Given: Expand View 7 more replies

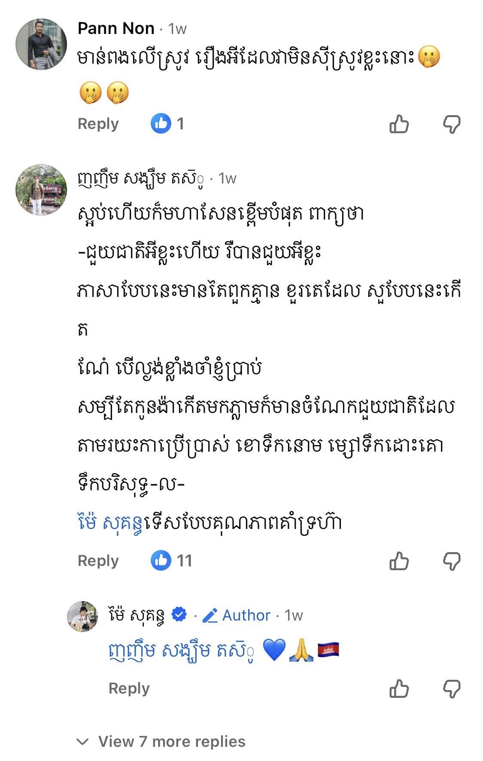Looking at the screenshot, I should [171, 741].
